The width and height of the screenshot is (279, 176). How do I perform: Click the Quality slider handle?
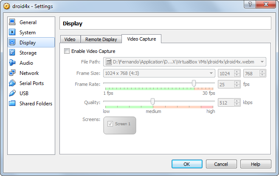coord(152,102)
